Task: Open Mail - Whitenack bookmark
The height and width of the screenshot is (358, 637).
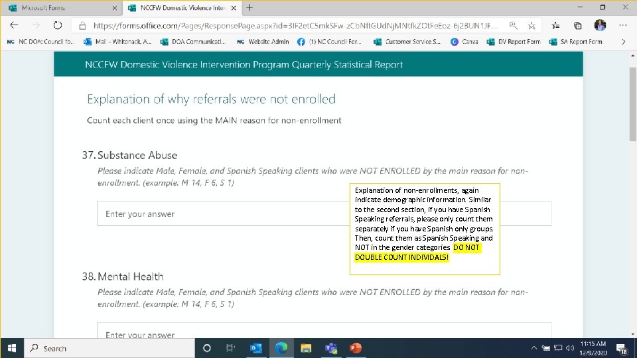Action: pyautogui.click(x=118, y=41)
